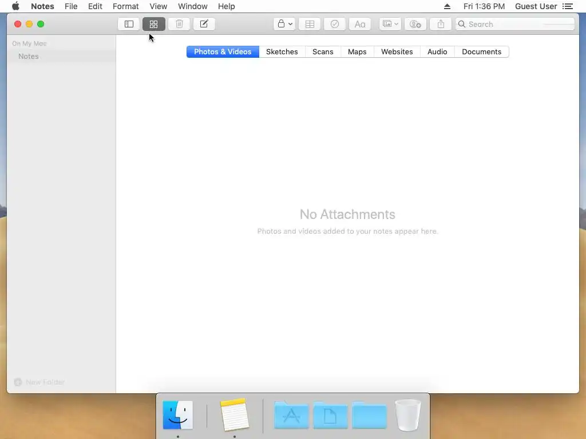Viewport: 586px width, 439px height.
Task: Click the share toolbar button
Action: pos(441,24)
